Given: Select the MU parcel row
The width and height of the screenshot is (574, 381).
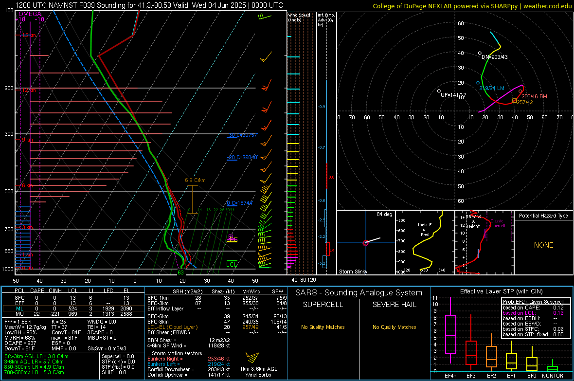Looking at the screenshot, I should click(x=73, y=313).
